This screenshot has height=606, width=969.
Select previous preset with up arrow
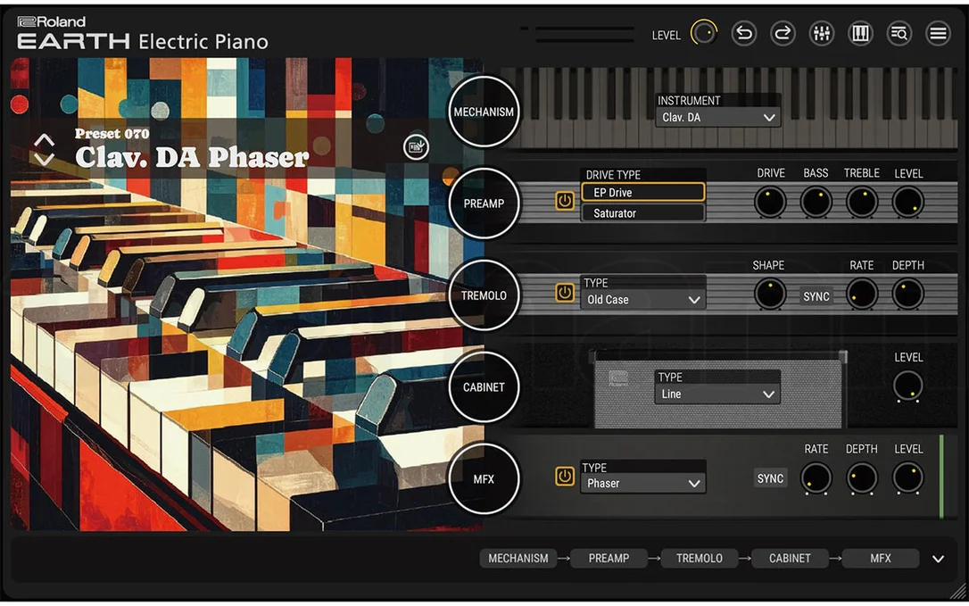click(44, 140)
